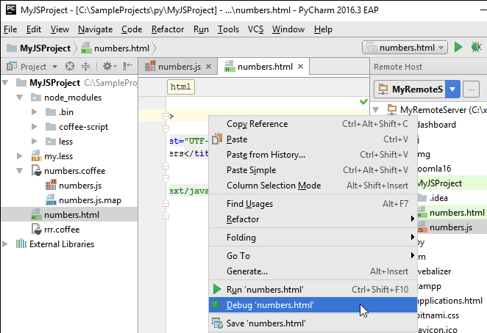Click the fold marker on first code line

[x=166, y=117]
